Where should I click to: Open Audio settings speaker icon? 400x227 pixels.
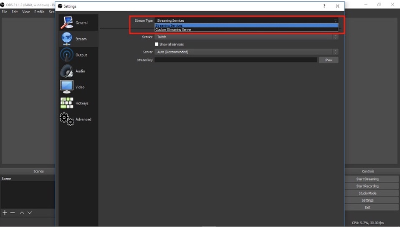pos(66,71)
